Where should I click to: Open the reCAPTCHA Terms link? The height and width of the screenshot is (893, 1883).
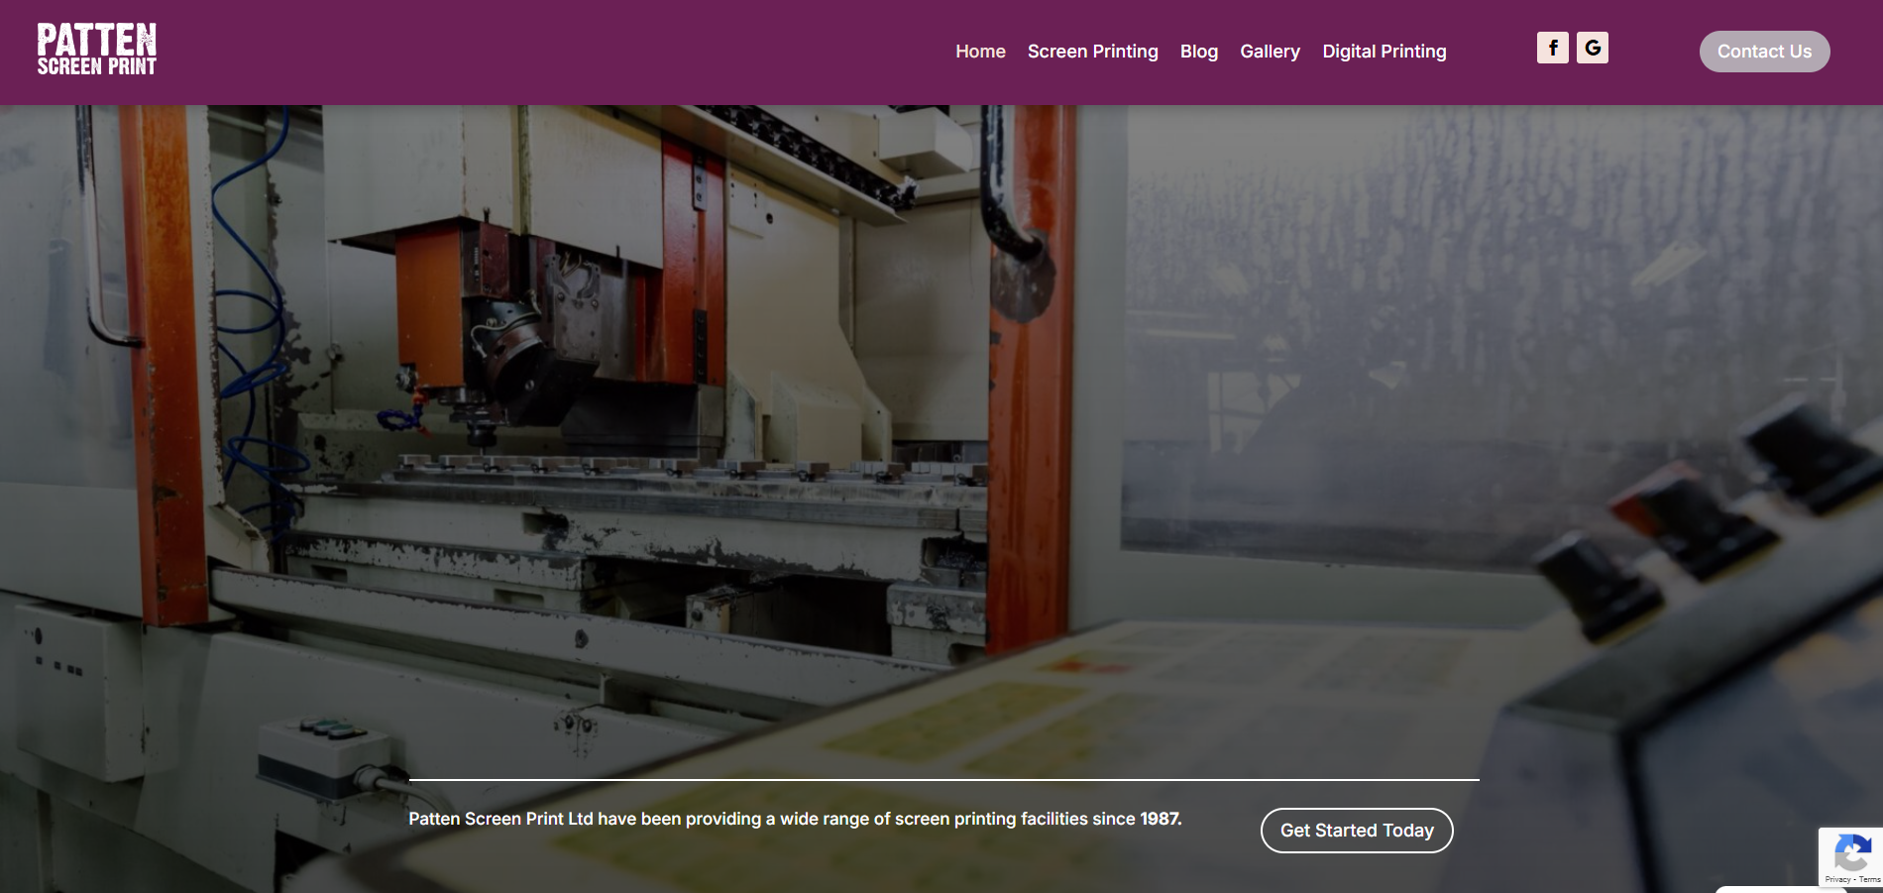click(x=1870, y=880)
